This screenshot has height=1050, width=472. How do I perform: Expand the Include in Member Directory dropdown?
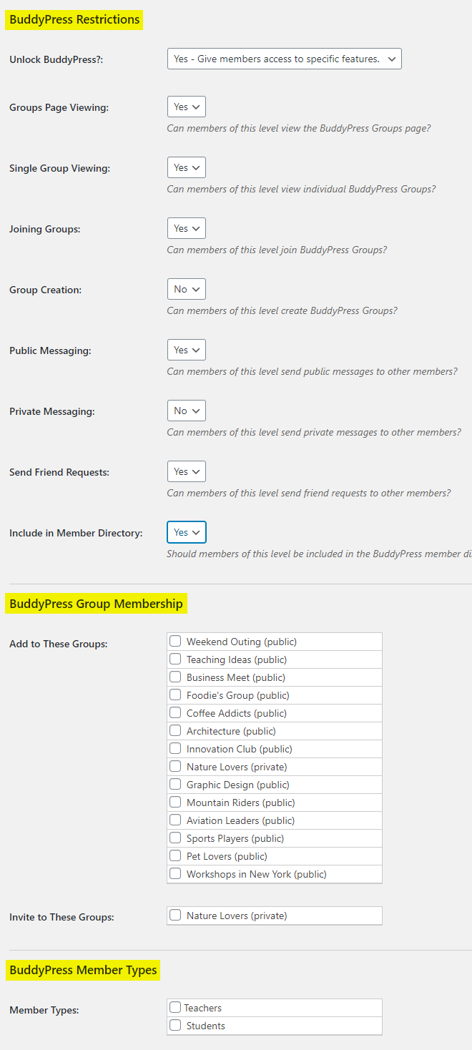pos(186,532)
